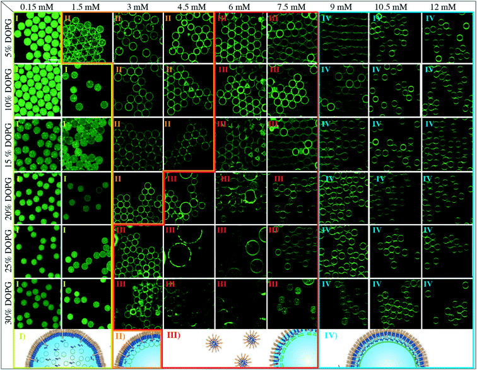Open the 15% DOPG, 1.5 mM micrograph
The width and height of the screenshot is (477, 370).
click(86, 145)
